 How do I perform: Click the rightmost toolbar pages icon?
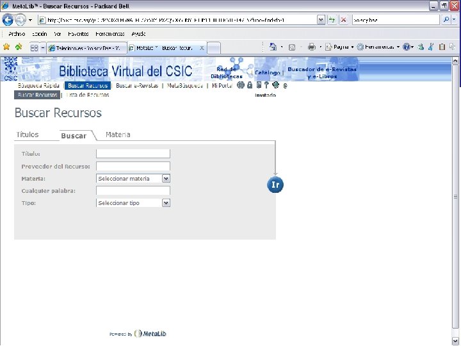(453, 47)
